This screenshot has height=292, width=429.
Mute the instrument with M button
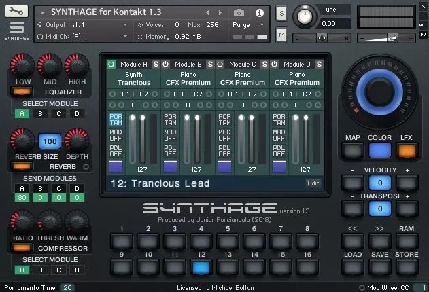[281, 35]
